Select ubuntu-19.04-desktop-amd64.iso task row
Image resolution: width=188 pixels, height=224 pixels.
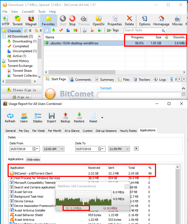pos(115,43)
